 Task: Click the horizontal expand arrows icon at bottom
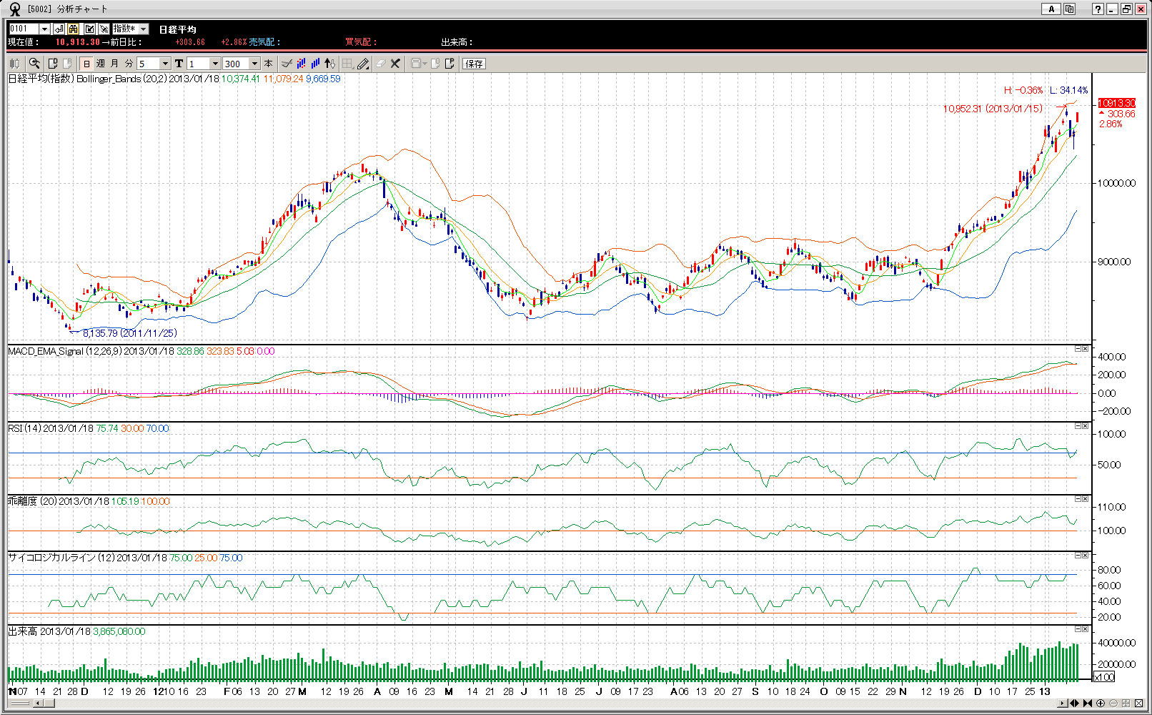tap(1074, 704)
